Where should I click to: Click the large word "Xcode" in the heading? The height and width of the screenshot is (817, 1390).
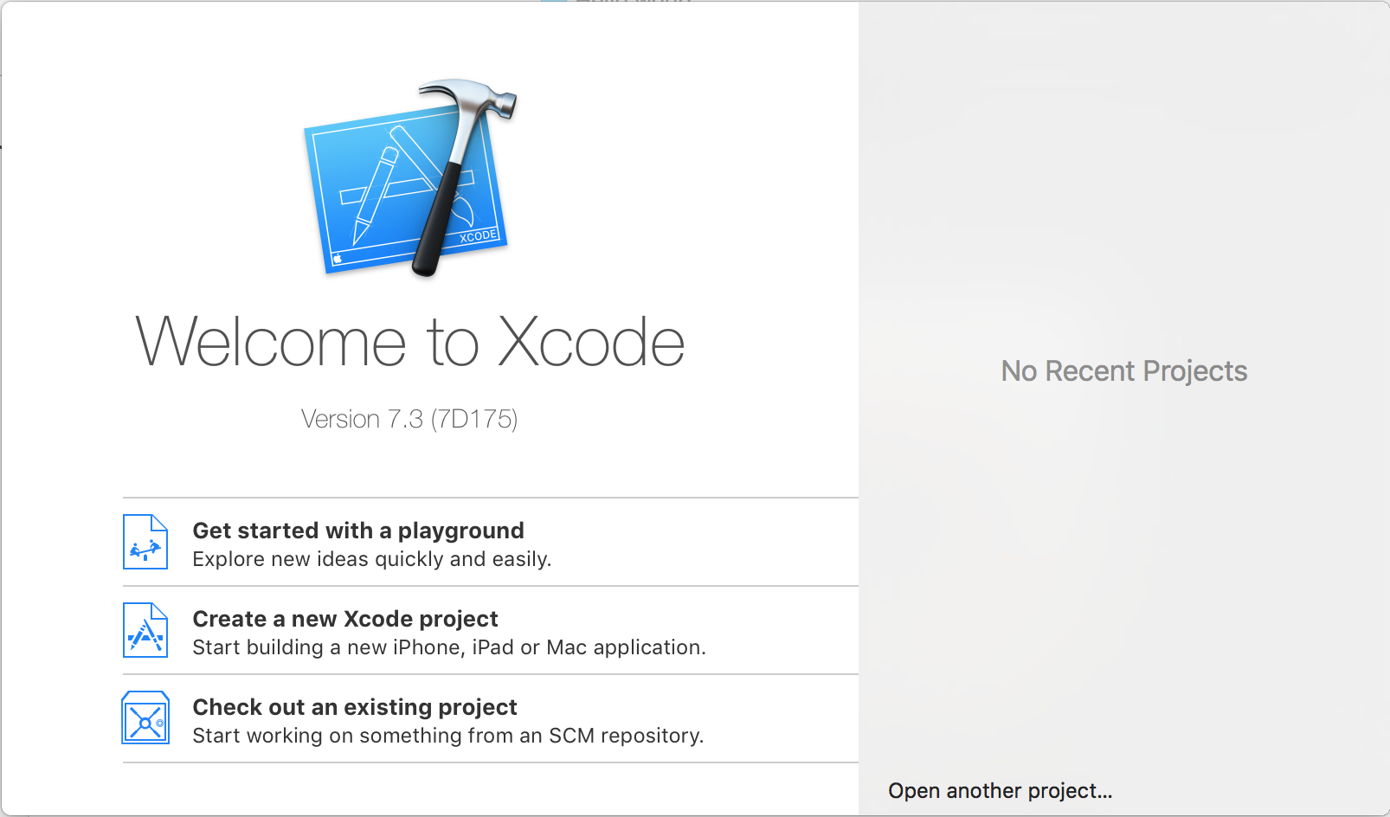591,343
